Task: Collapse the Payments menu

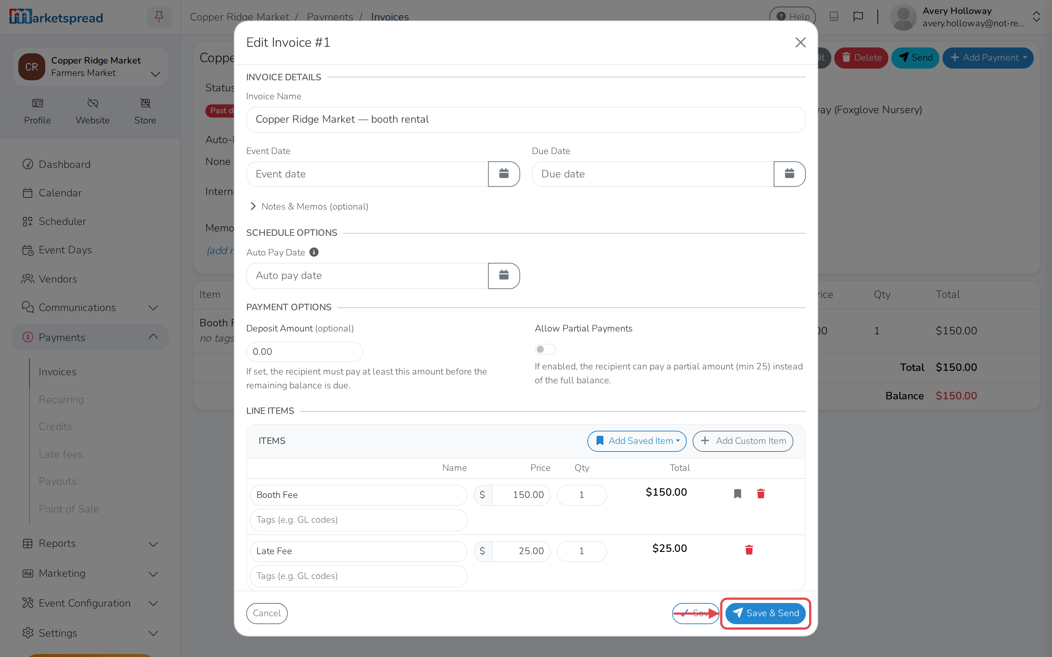Action: [90, 337]
